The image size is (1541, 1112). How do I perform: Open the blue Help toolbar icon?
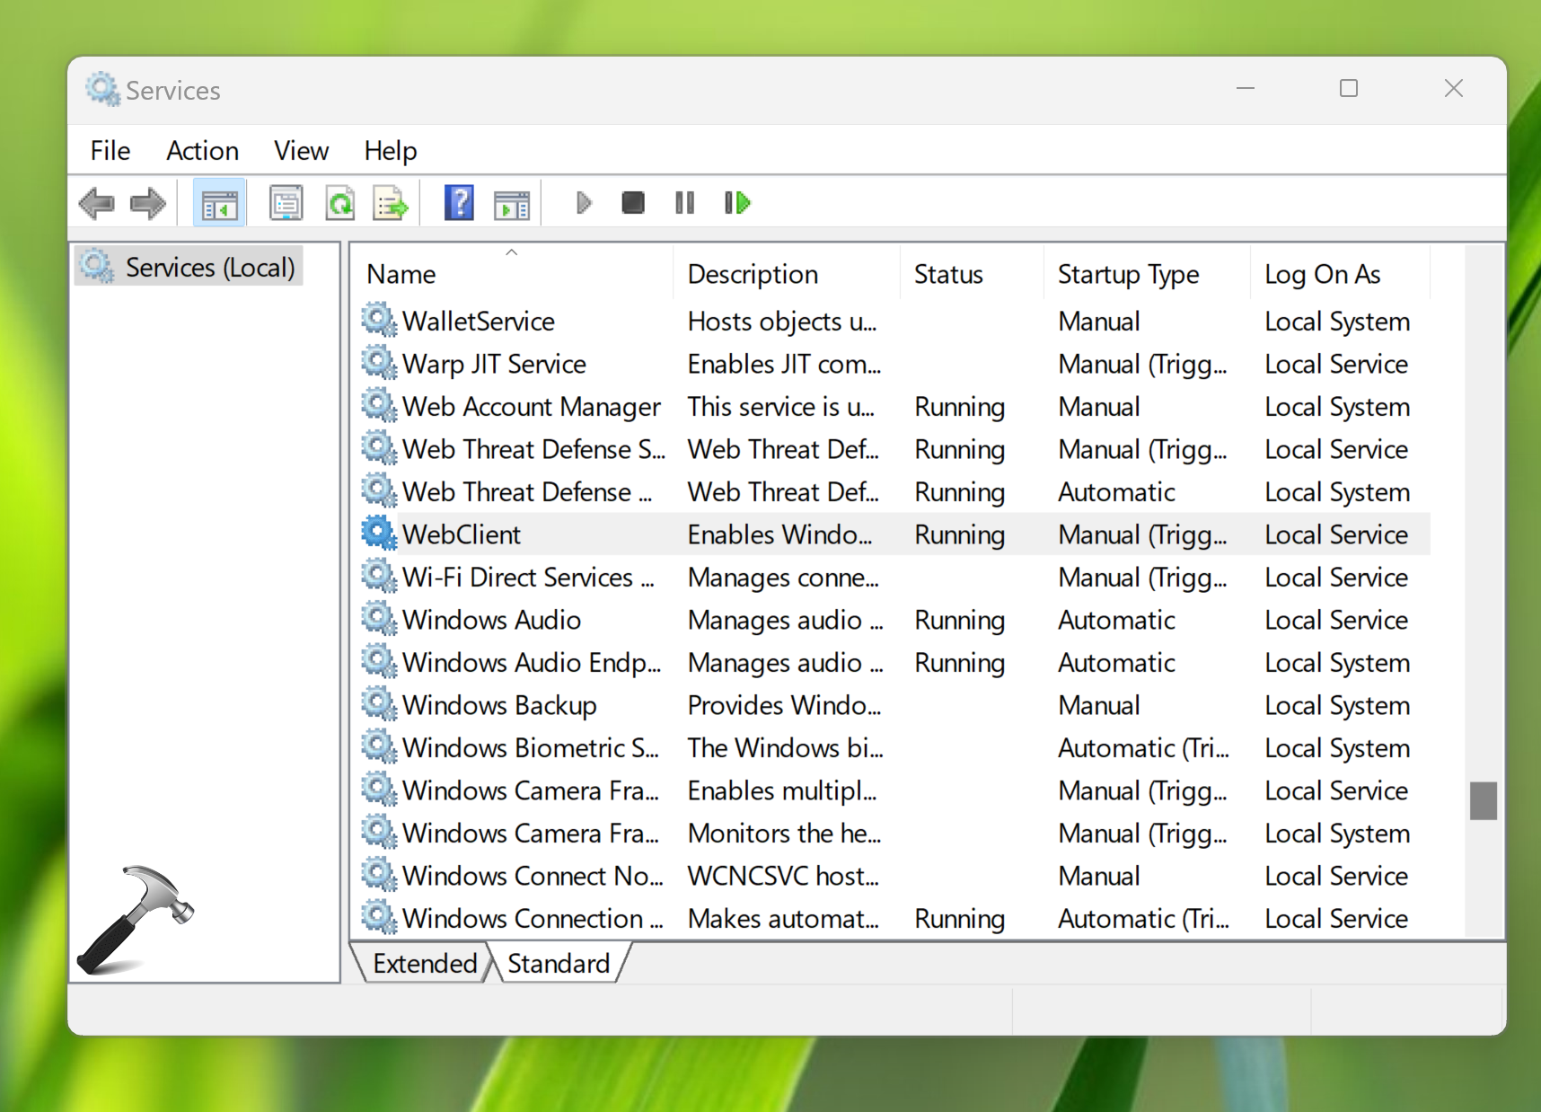click(459, 204)
